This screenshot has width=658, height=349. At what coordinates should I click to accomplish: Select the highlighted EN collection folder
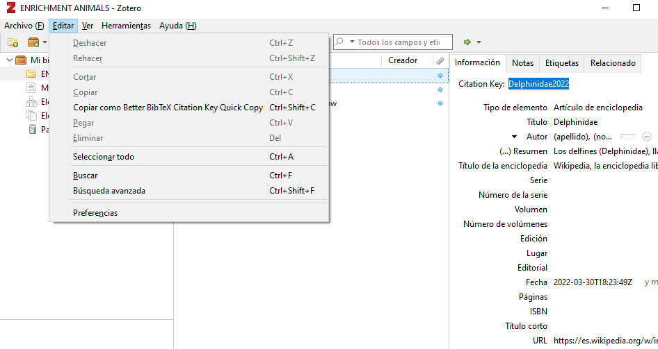point(31,74)
